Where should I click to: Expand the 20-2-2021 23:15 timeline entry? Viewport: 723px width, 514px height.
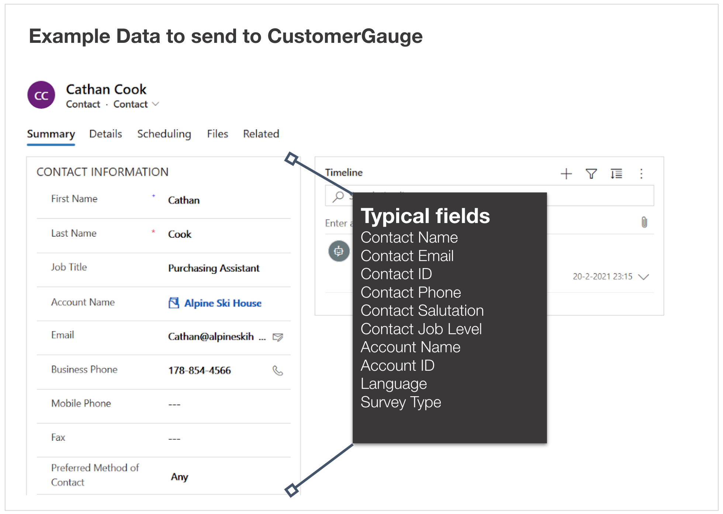point(644,277)
